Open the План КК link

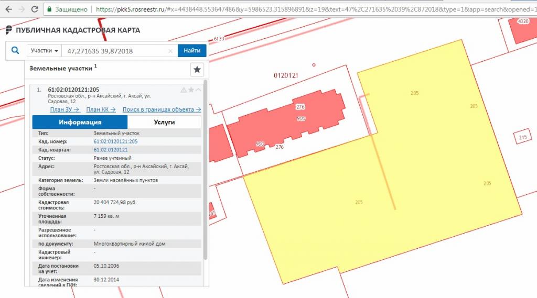coord(101,109)
